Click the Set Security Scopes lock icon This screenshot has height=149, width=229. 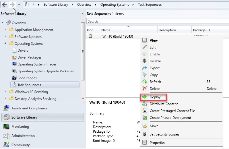coord(145,134)
